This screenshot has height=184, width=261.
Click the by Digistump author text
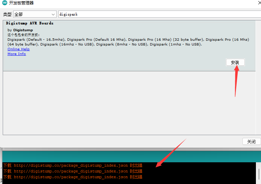tap(20, 30)
